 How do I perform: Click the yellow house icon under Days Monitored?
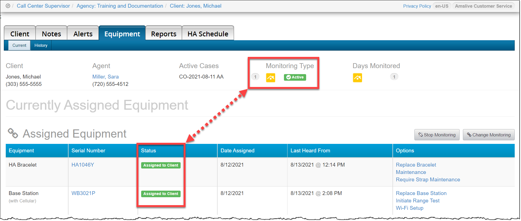click(x=357, y=78)
